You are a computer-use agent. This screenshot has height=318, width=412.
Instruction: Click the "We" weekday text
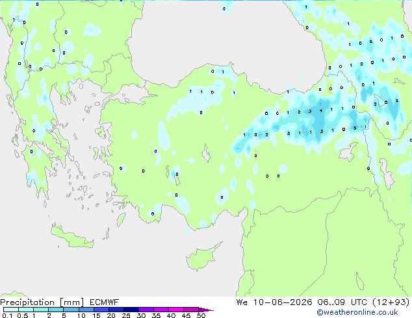click(242, 302)
